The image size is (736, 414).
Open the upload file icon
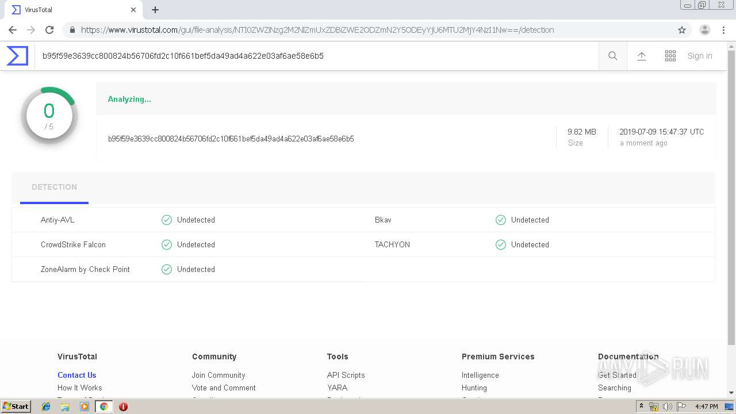[642, 56]
